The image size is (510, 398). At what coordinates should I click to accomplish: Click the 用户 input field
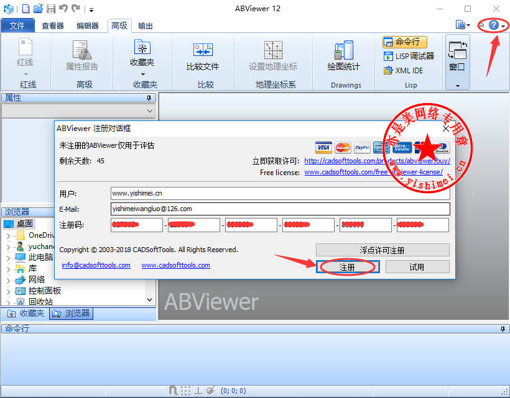click(x=280, y=194)
